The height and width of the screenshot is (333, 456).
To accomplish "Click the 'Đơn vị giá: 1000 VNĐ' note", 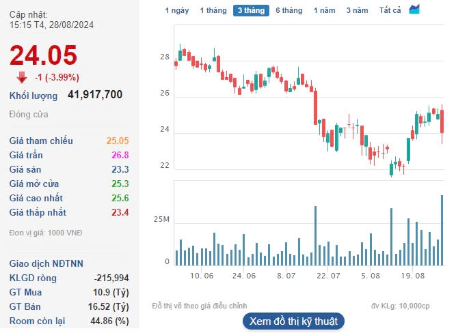I will tap(46, 233).
